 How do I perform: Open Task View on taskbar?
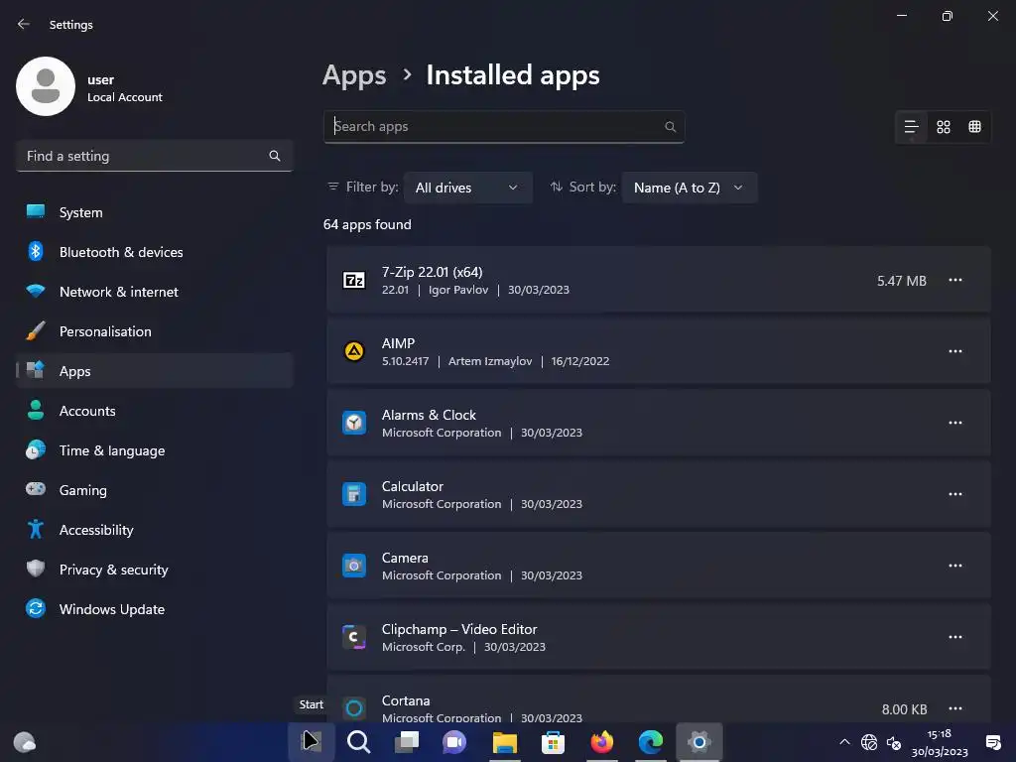point(407,741)
